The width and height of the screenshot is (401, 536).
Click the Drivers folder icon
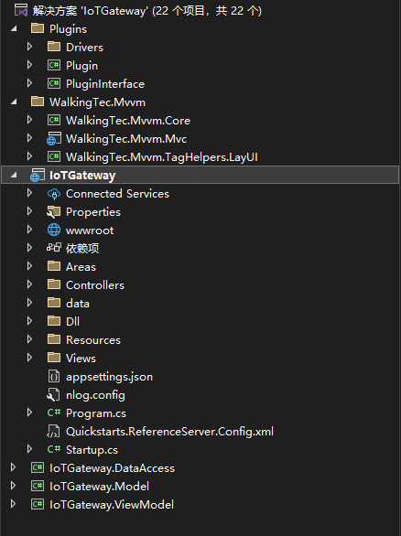[54, 46]
